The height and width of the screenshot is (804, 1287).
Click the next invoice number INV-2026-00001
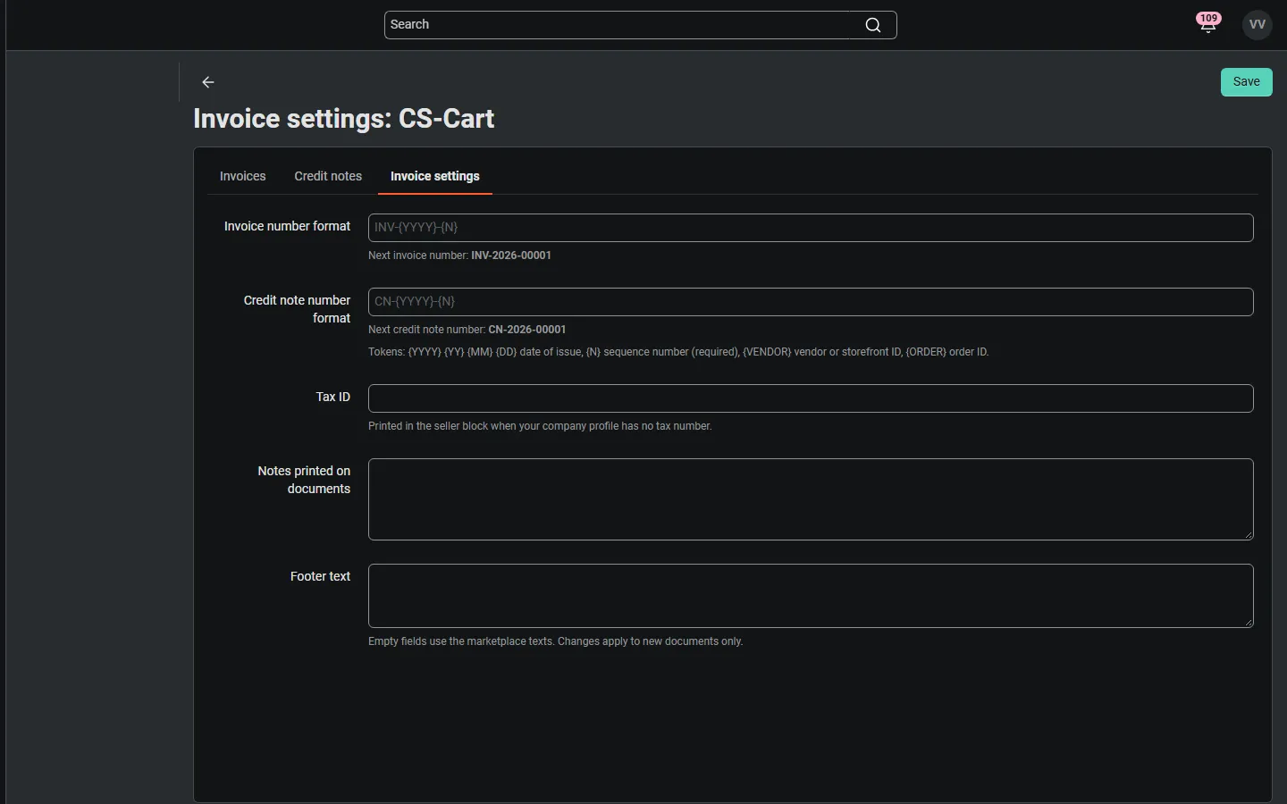point(511,255)
